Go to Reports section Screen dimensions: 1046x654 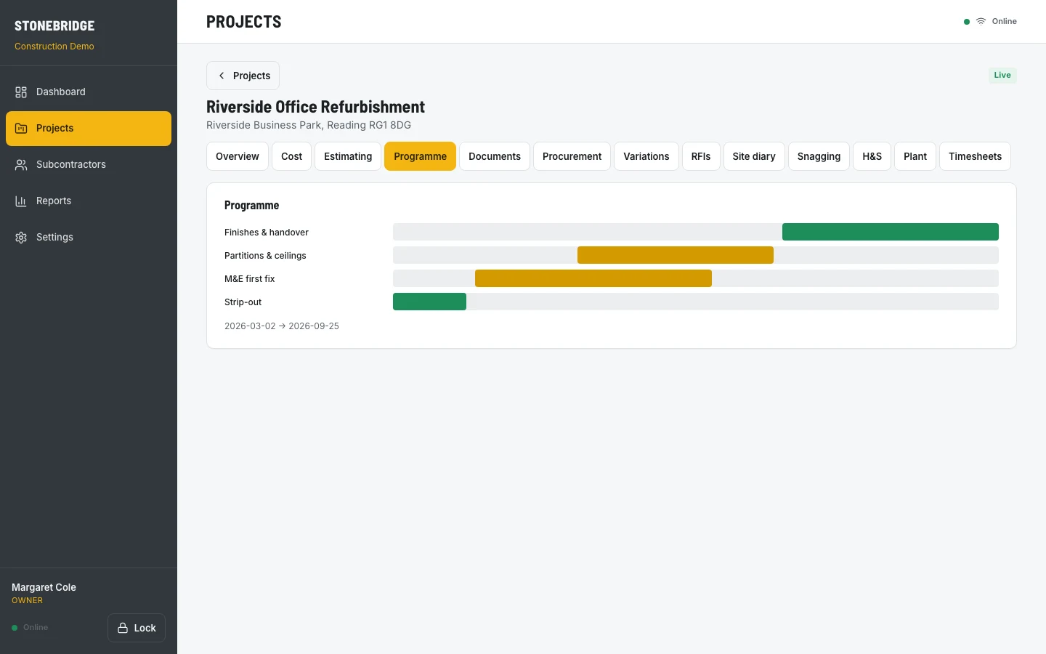click(89, 201)
